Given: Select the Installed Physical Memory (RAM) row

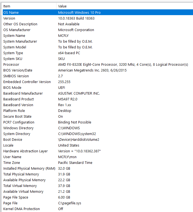Looking at the screenshot, I should [98, 169].
